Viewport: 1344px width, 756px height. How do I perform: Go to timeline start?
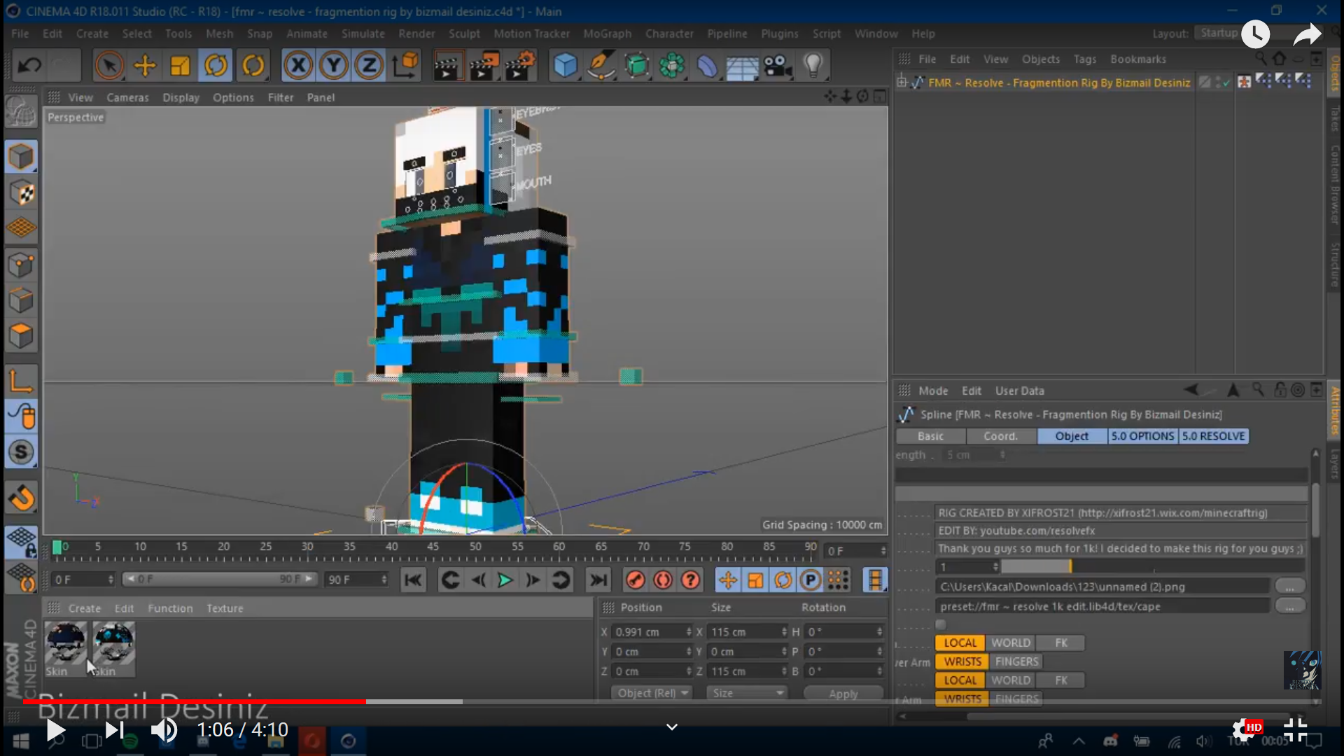point(413,580)
